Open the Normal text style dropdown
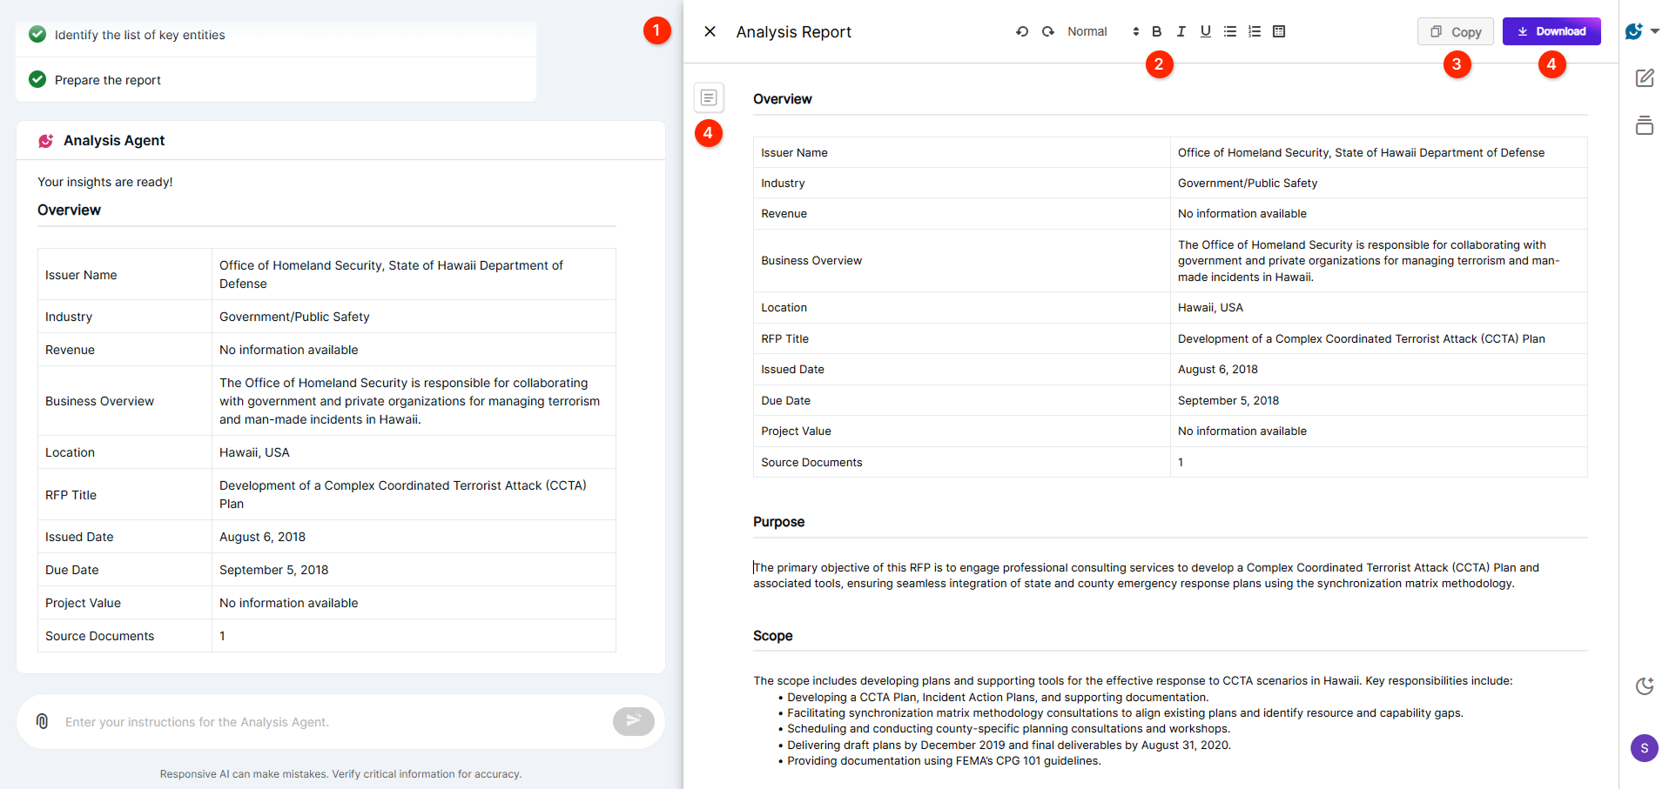 coord(1101,31)
